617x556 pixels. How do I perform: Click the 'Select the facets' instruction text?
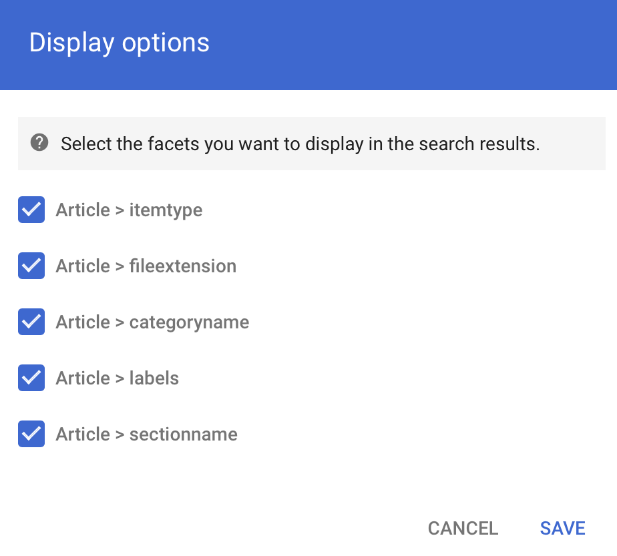point(300,144)
